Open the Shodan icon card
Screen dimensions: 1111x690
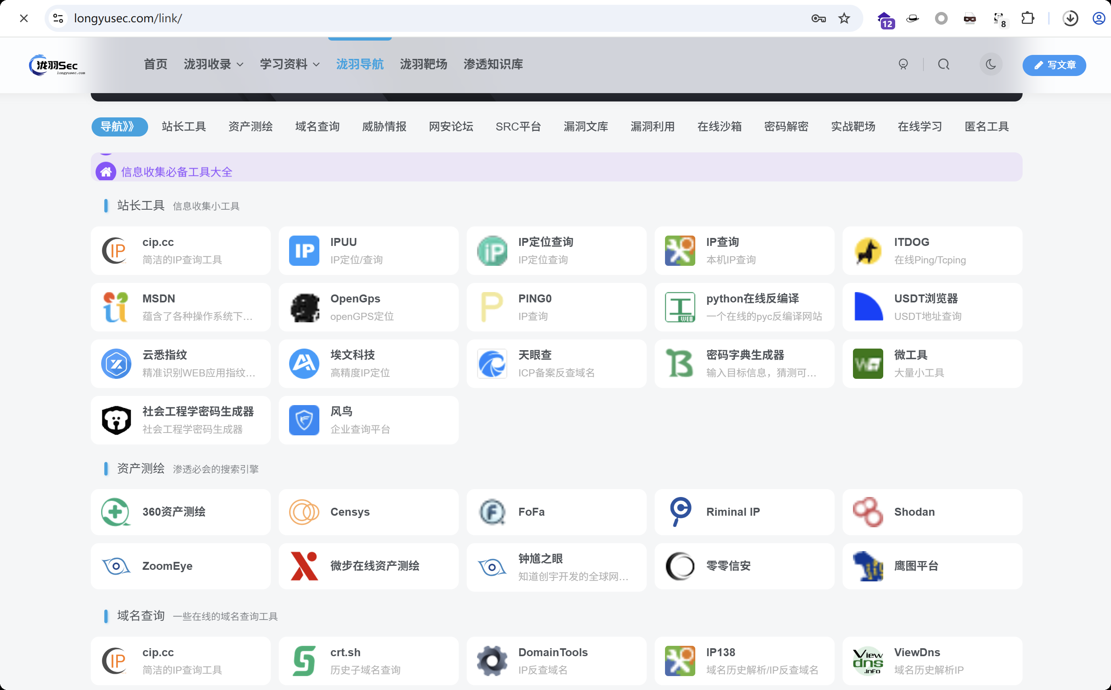(868, 512)
